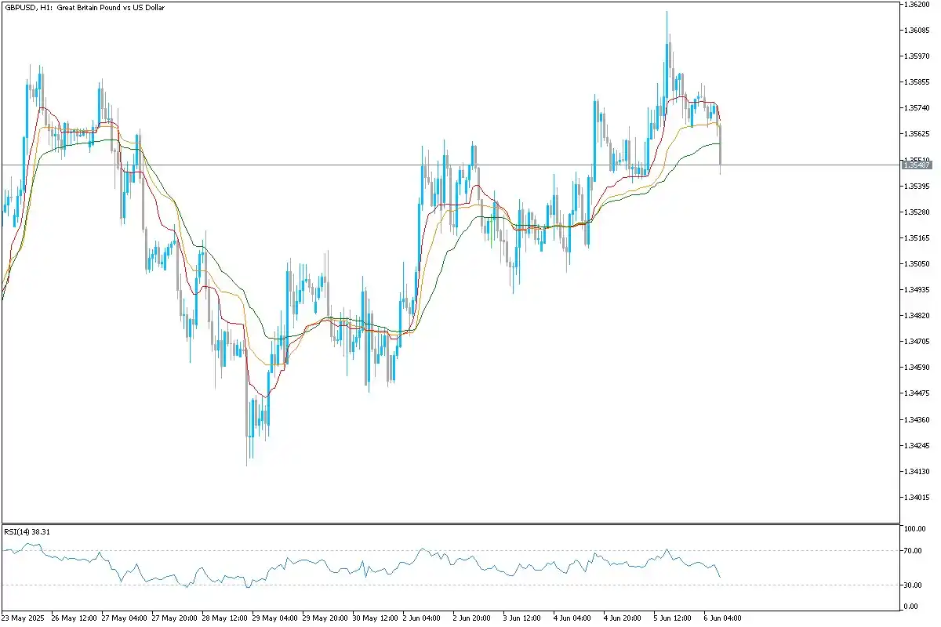
Task: Click the 6 Jun 04:00 time label
Action: 724,618
